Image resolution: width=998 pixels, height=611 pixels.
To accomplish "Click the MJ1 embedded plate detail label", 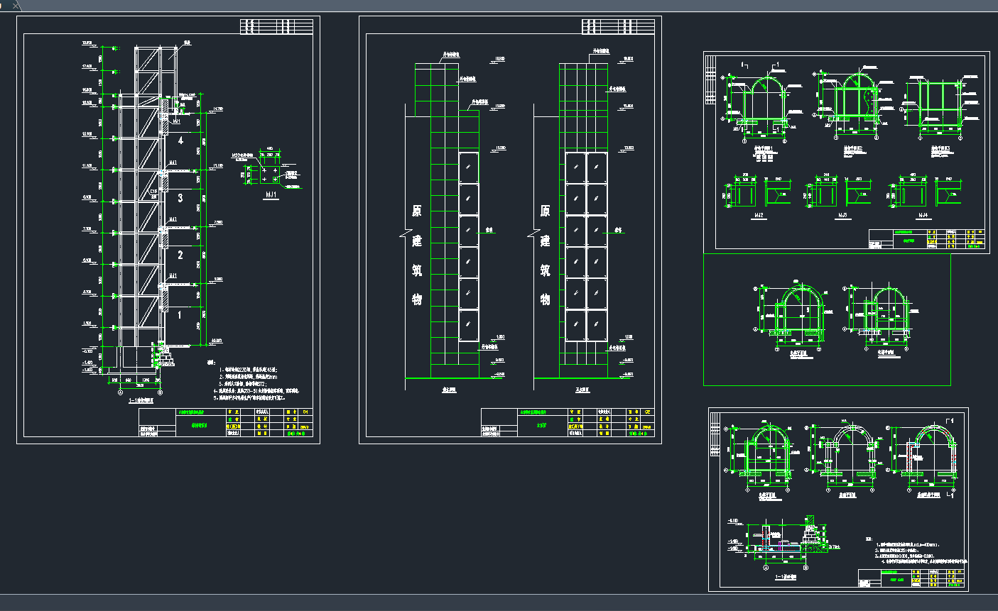I will click(271, 195).
